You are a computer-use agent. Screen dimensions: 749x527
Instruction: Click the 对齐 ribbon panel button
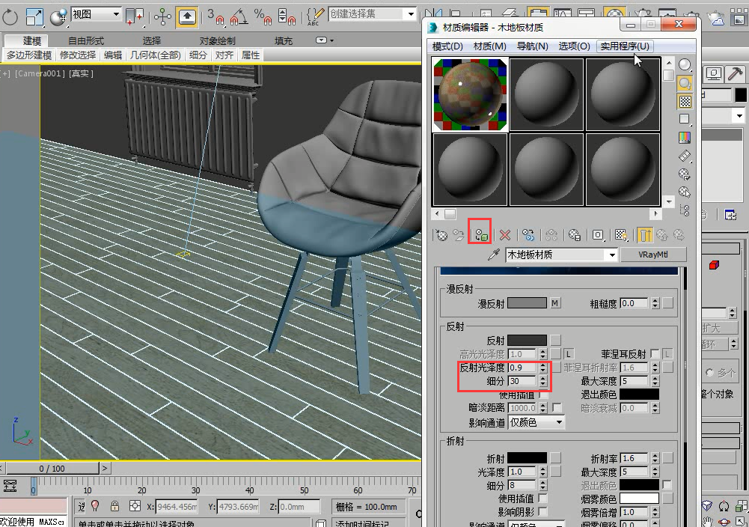[224, 55]
